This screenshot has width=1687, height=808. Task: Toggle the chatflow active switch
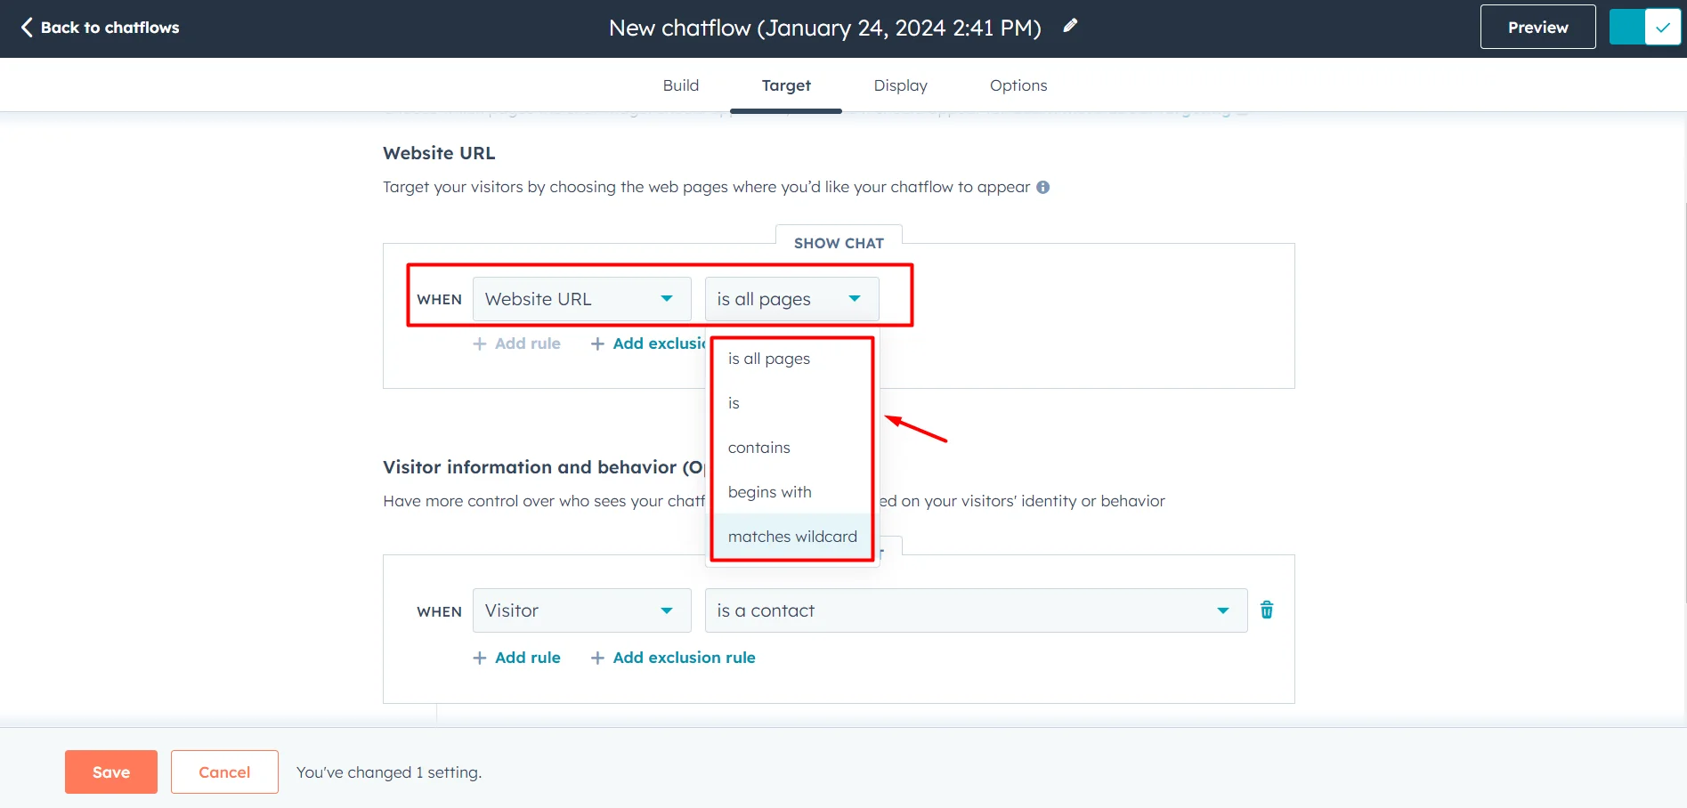click(x=1644, y=28)
